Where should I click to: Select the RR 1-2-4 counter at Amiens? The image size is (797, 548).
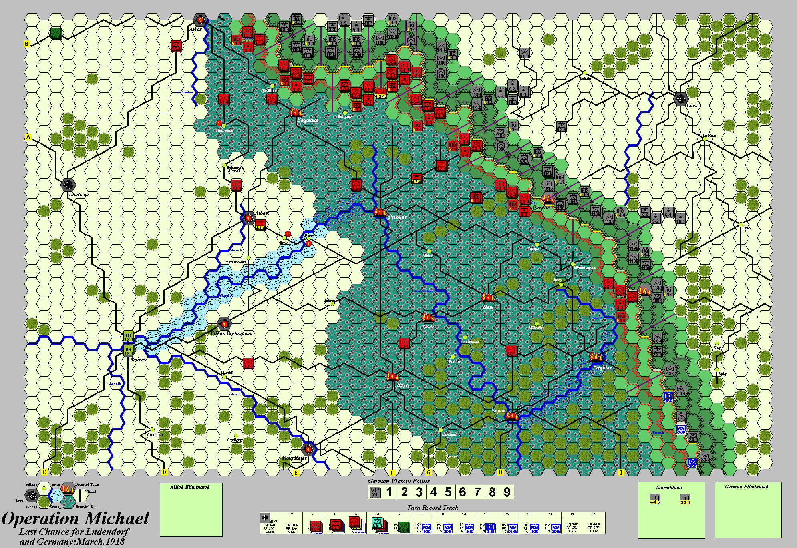(128, 350)
